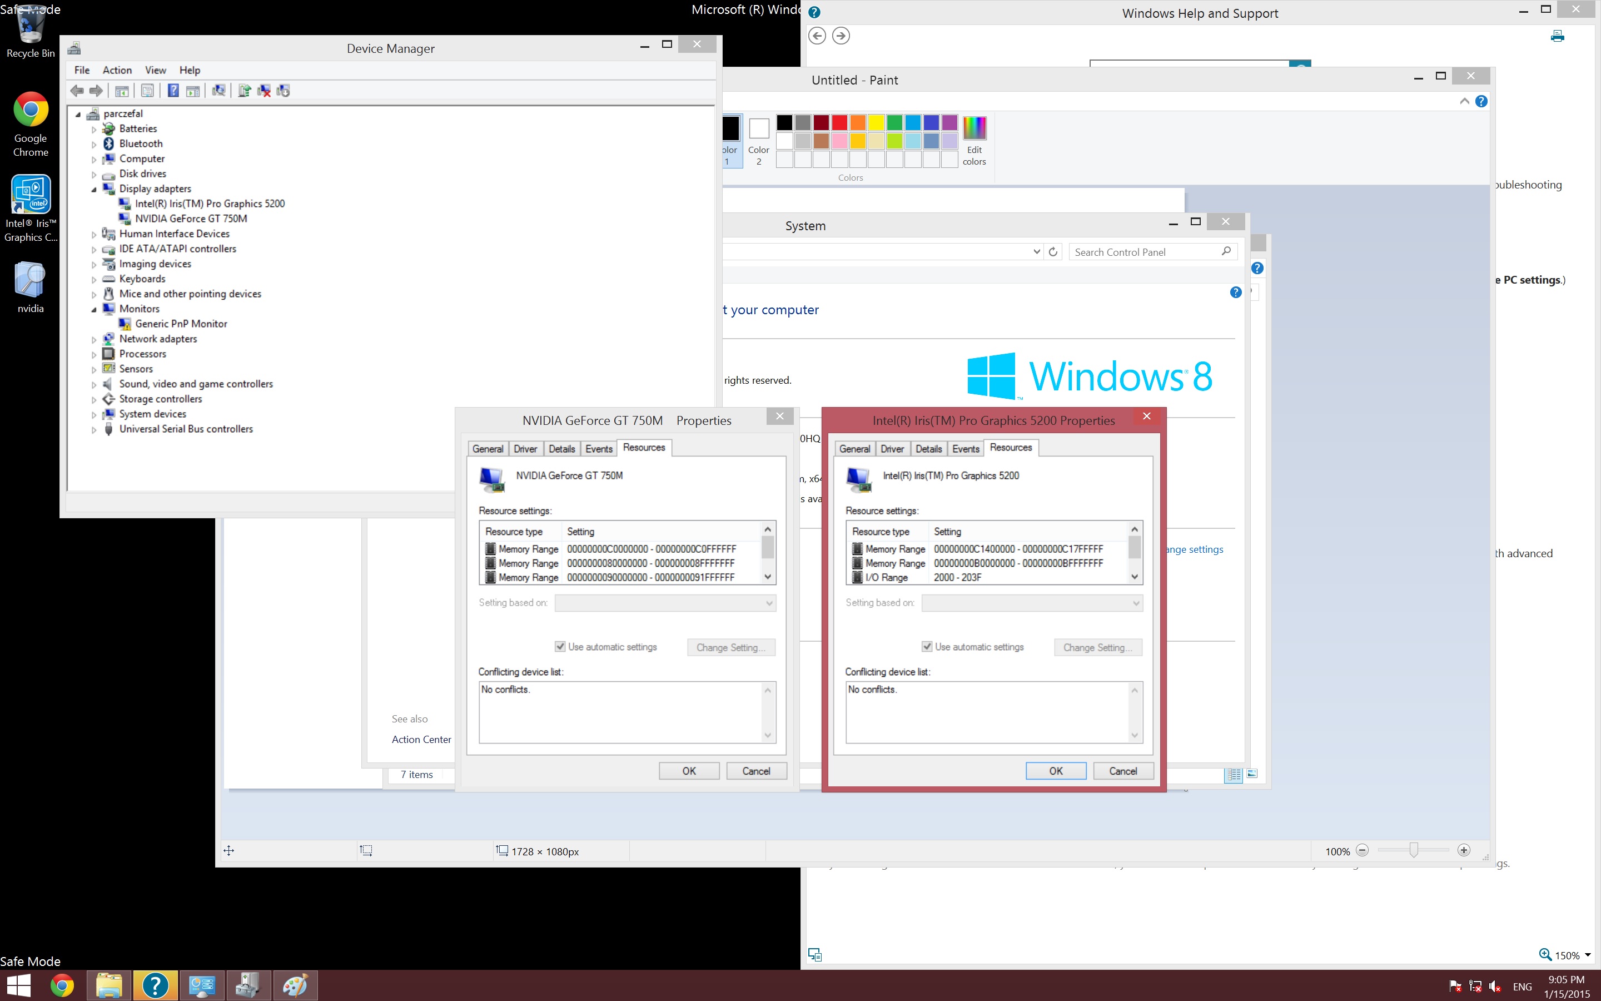
Task: Select NVIDIA GeForce GT 750M in device tree
Action: coord(191,219)
